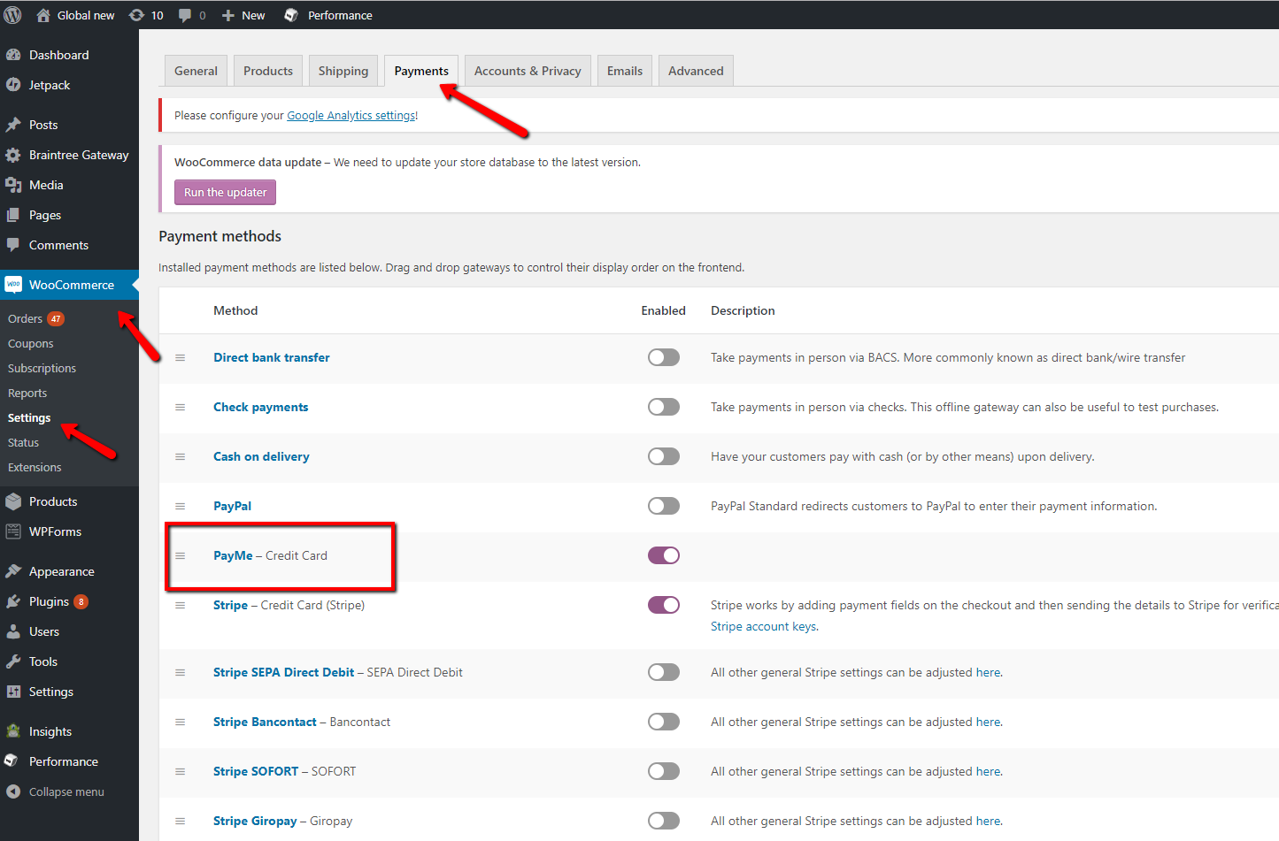This screenshot has height=841, width=1279.
Task: Click the drag handle for Cash on delivery
Action: tap(181, 456)
